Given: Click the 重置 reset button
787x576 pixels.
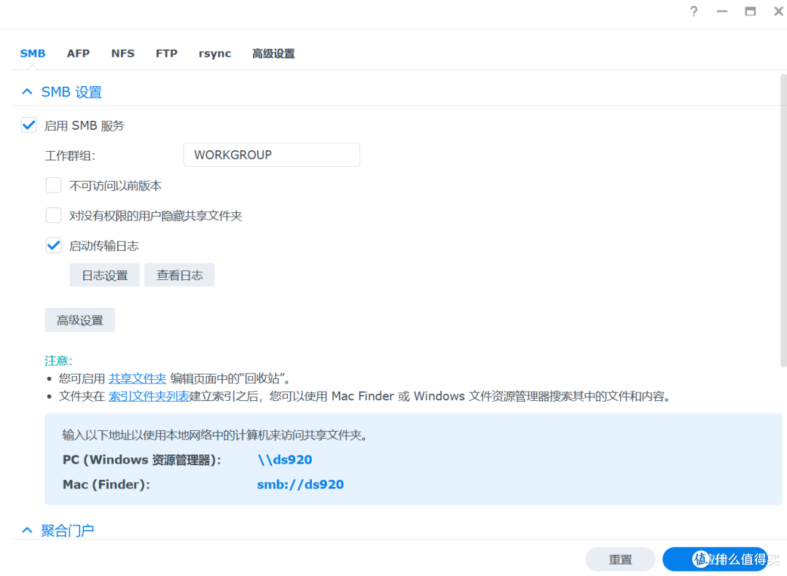Looking at the screenshot, I should click(x=620, y=559).
